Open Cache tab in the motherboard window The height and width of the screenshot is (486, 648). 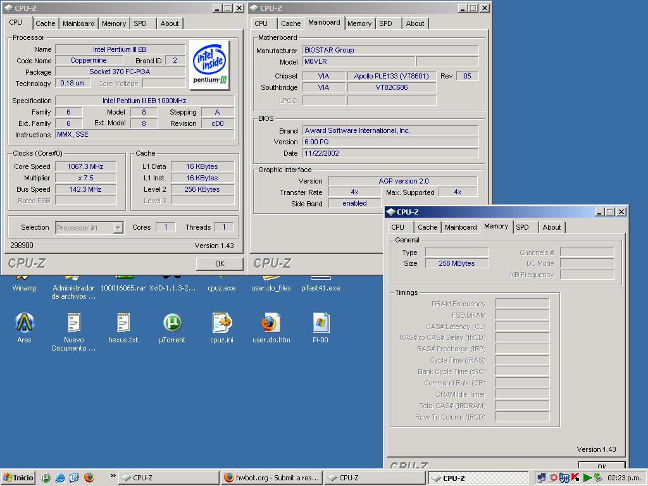pos(291,23)
